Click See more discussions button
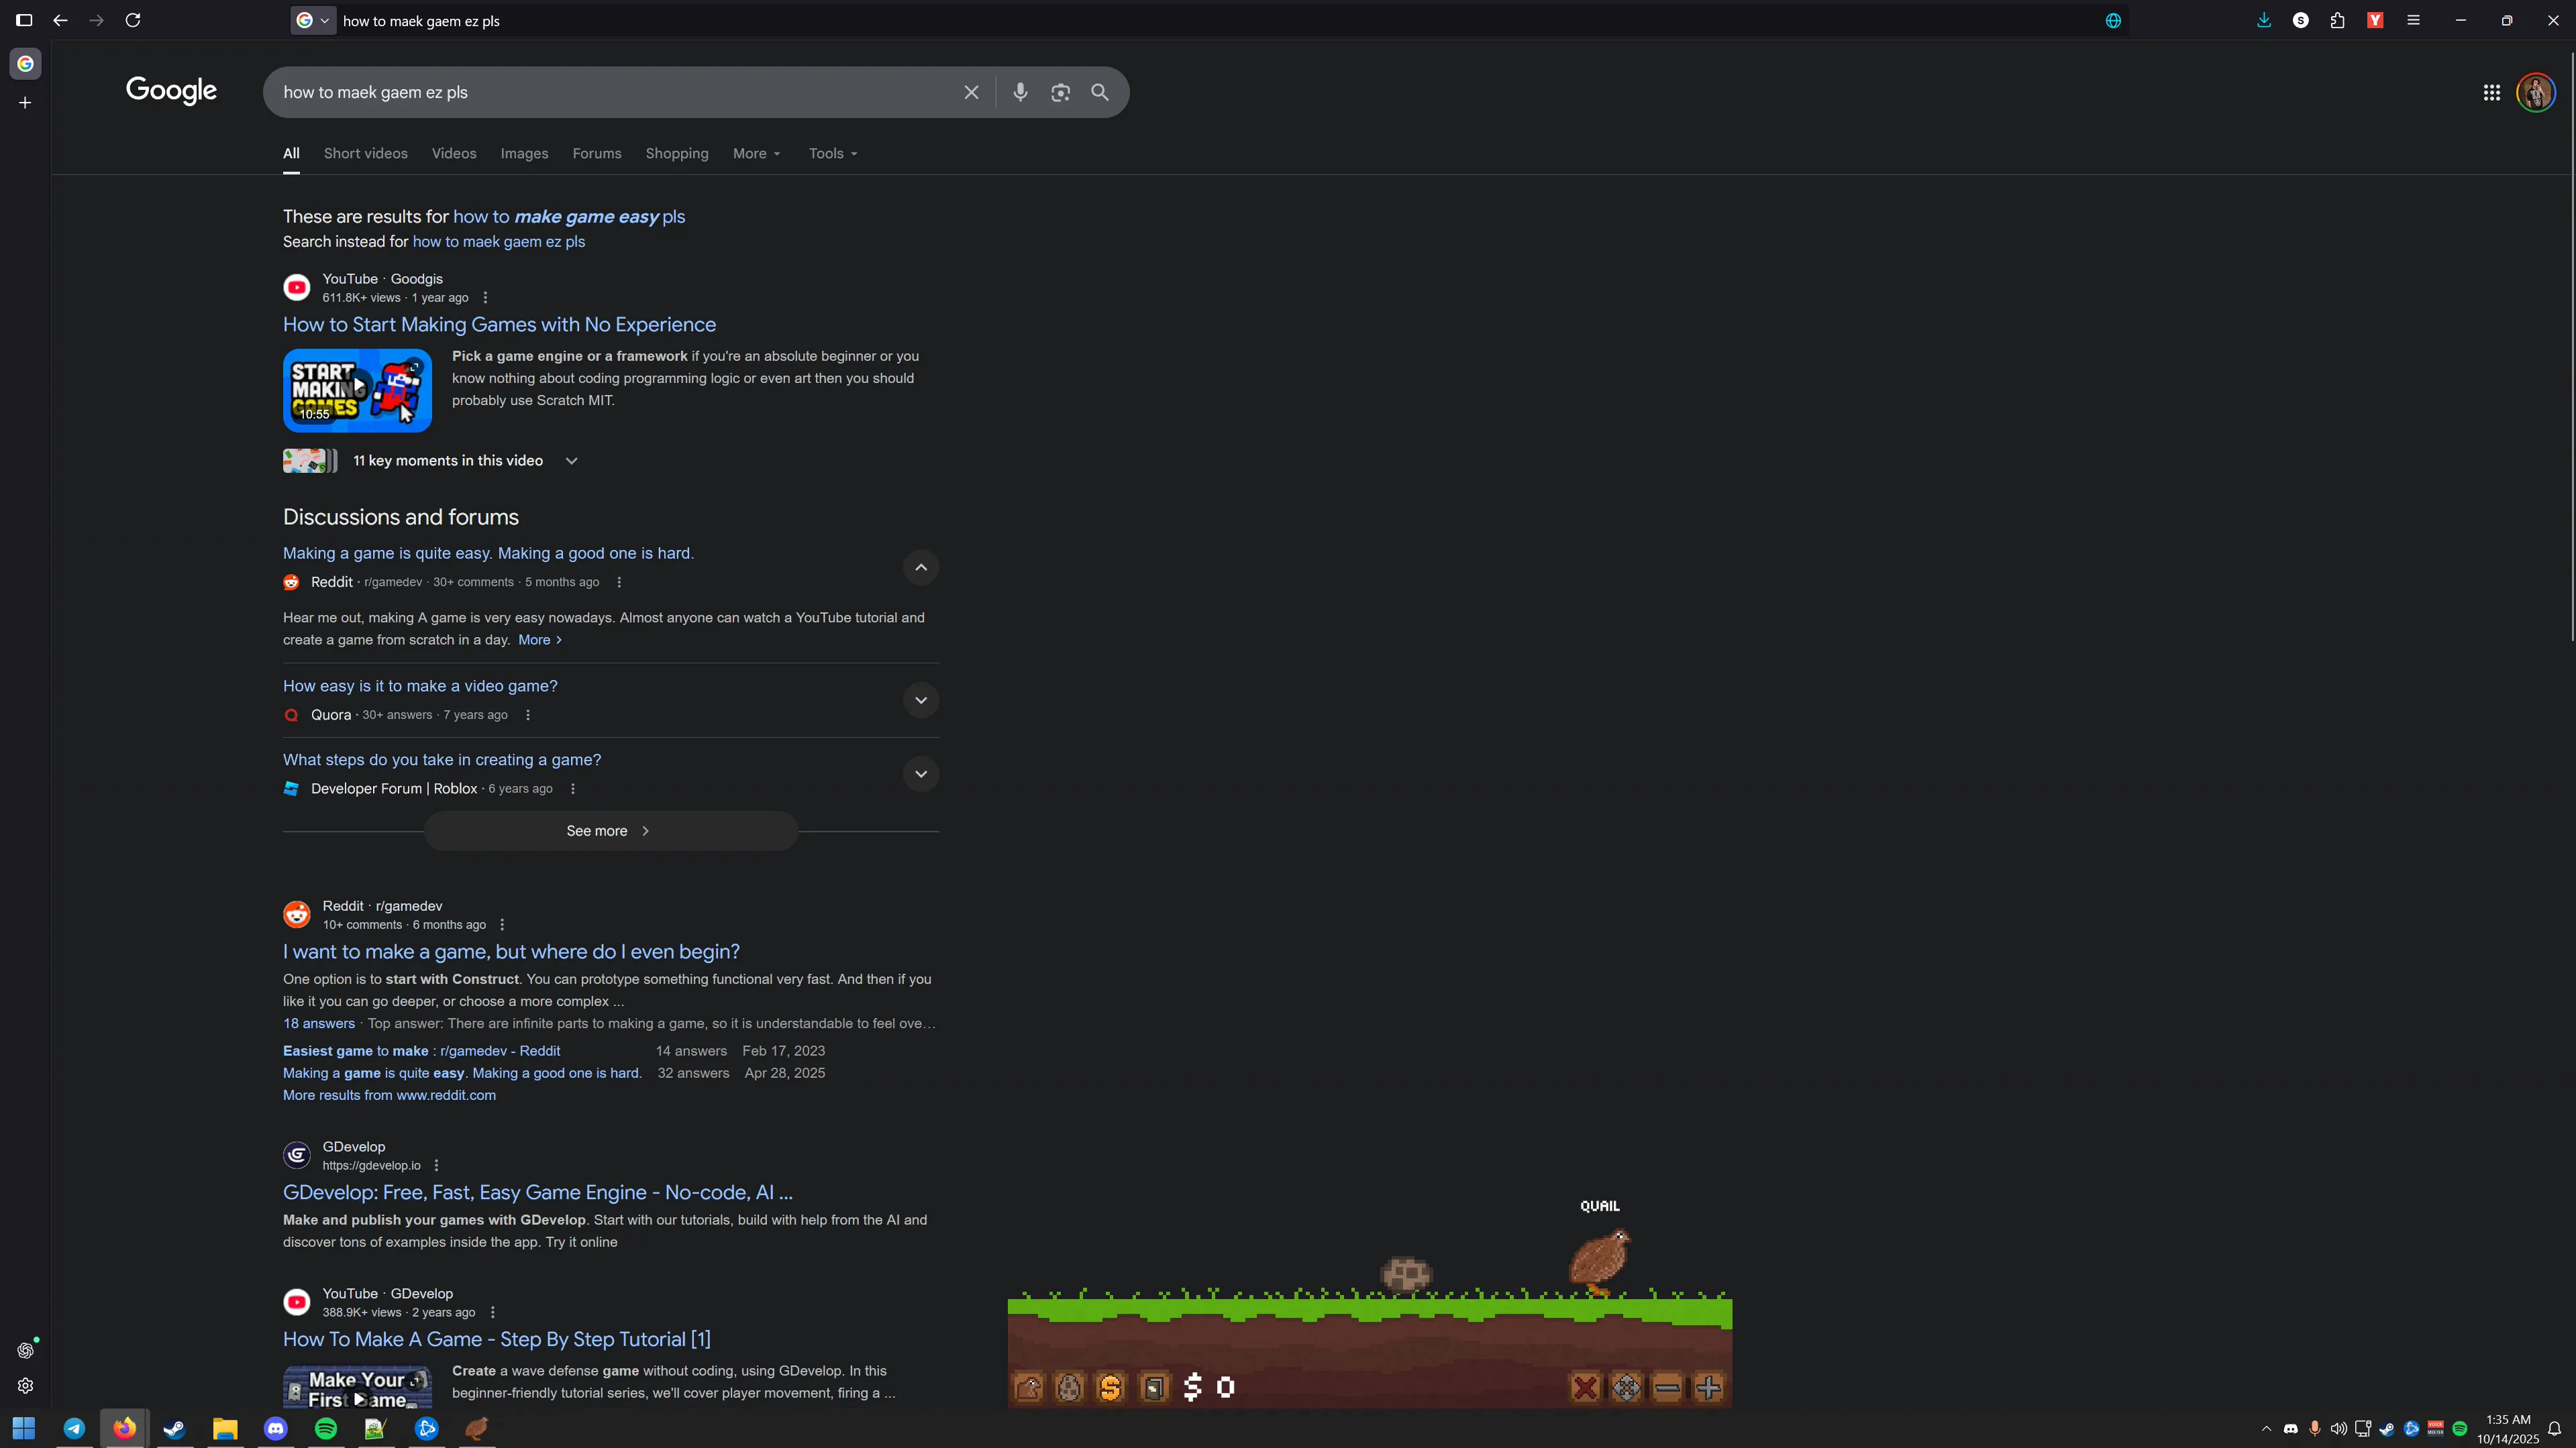Image resolution: width=2576 pixels, height=1448 pixels. (x=610, y=832)
